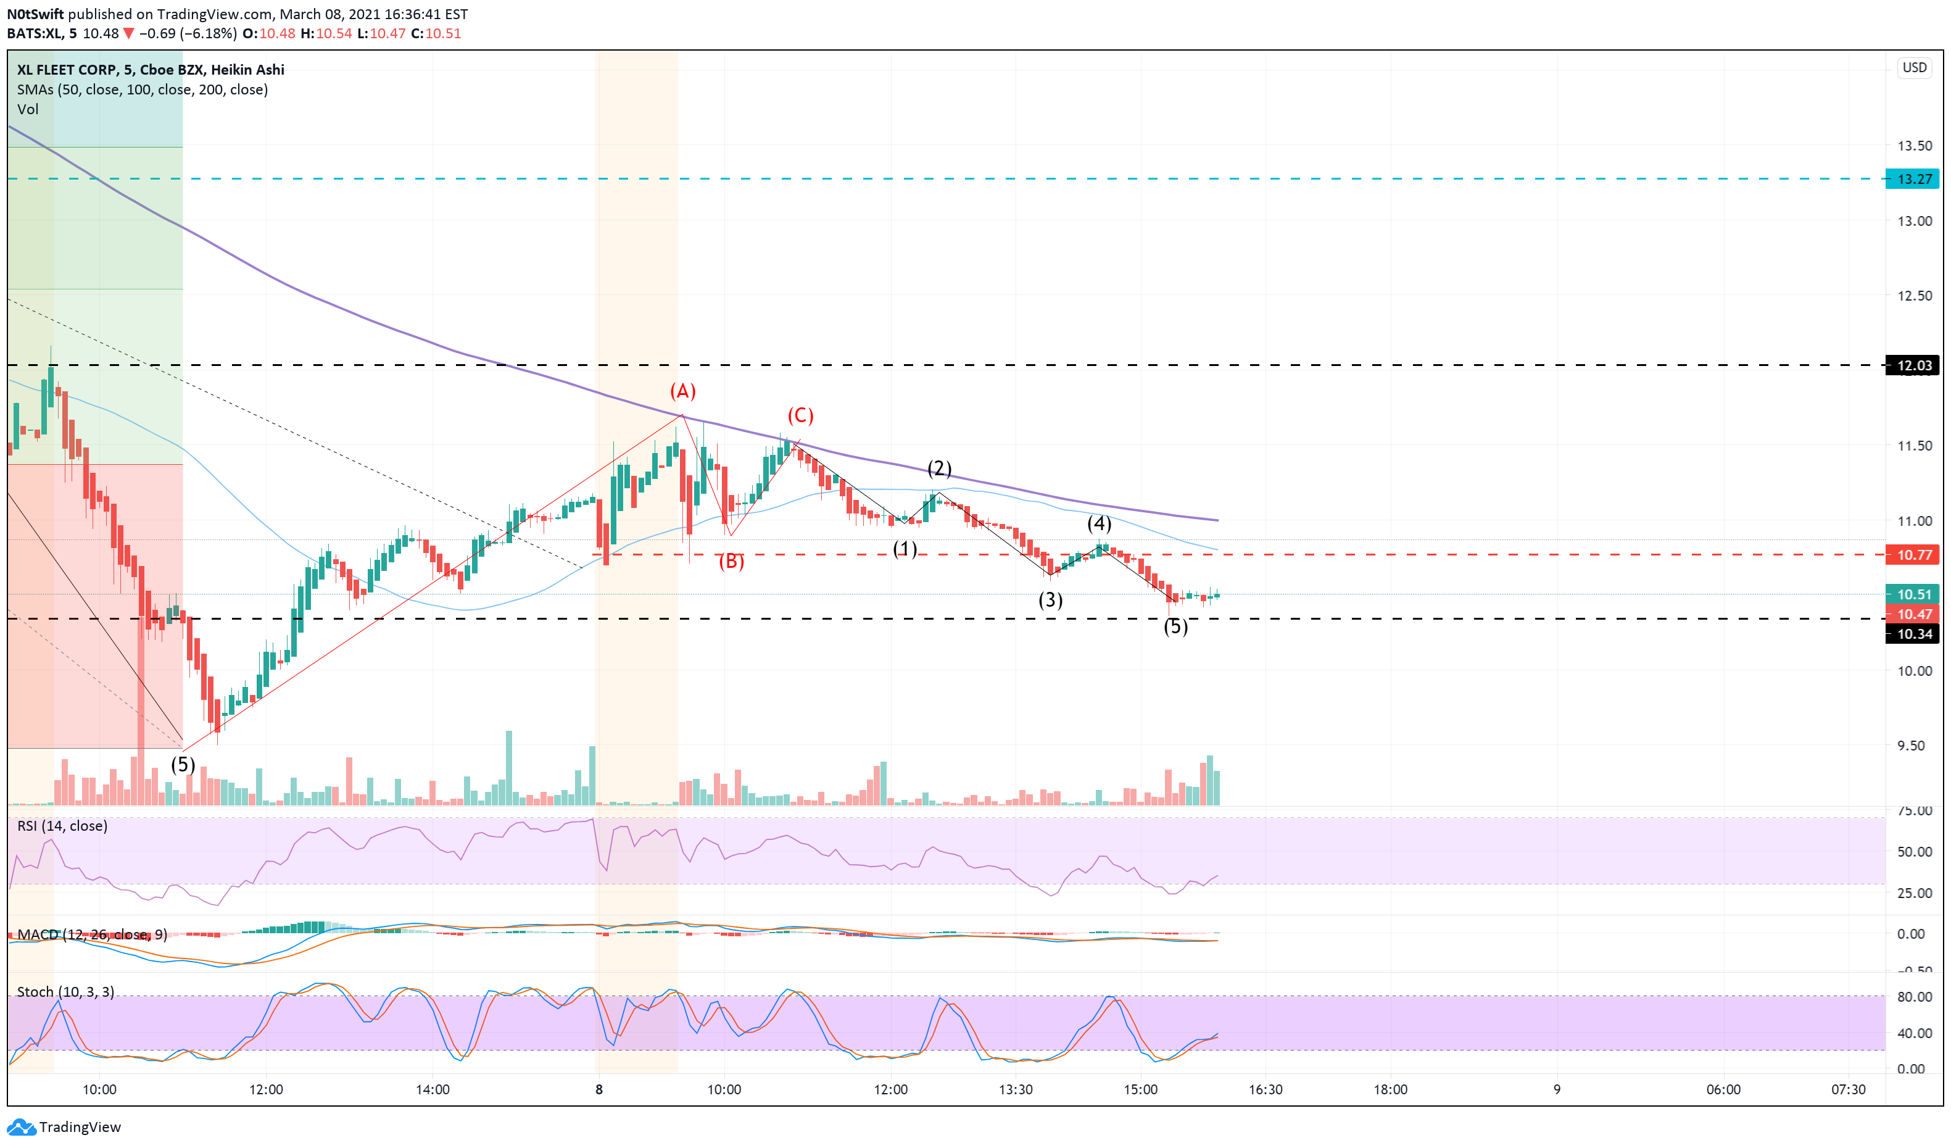Click the day 9 date axis label
The width and height of the screenshot is (1951, 1148).
click(1557, 1090)
